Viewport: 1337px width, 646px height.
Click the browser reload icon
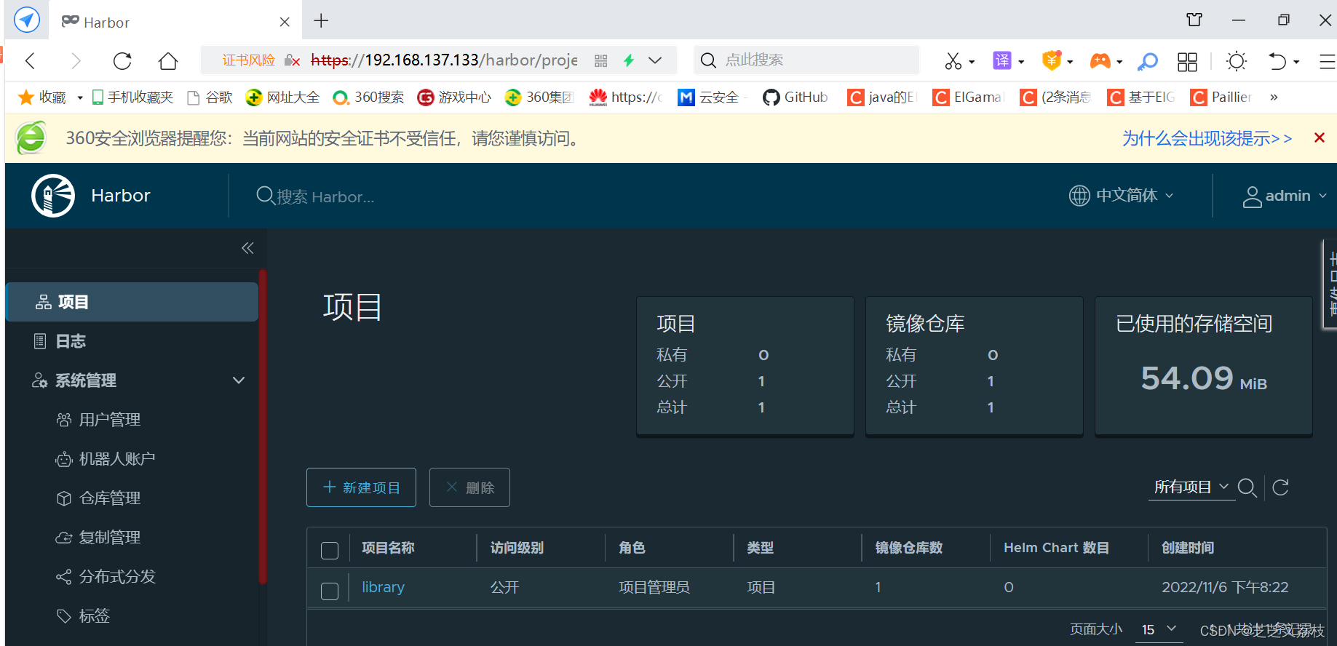pyautogui.click(x=122, y=60)
